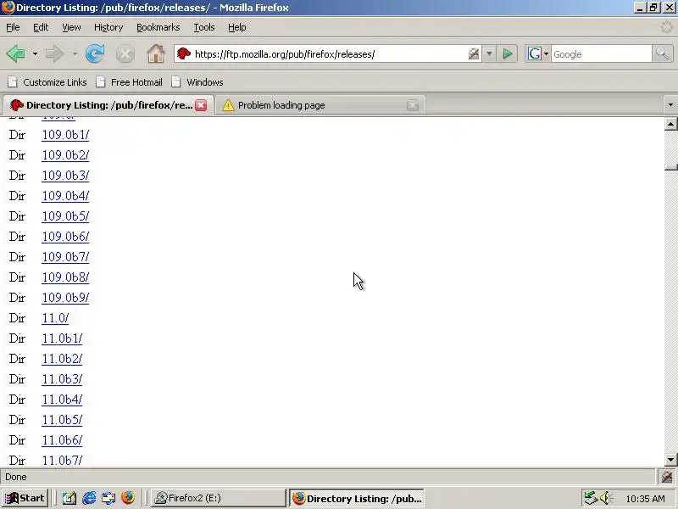
Task: Open the Tools menu
Action: tap(204, 27)
